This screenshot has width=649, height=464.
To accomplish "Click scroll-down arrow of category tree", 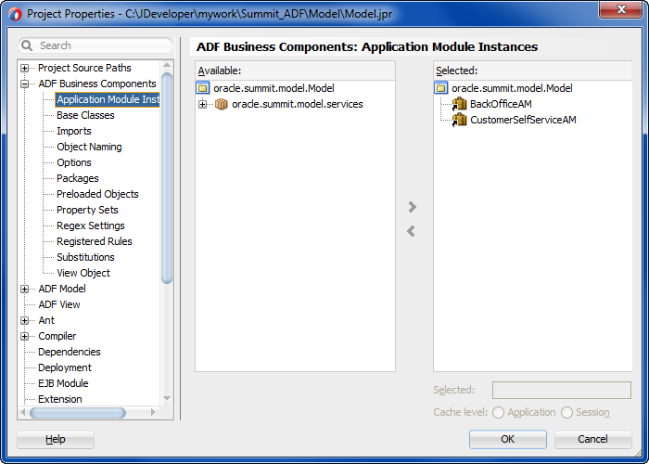I will [167, 398].
